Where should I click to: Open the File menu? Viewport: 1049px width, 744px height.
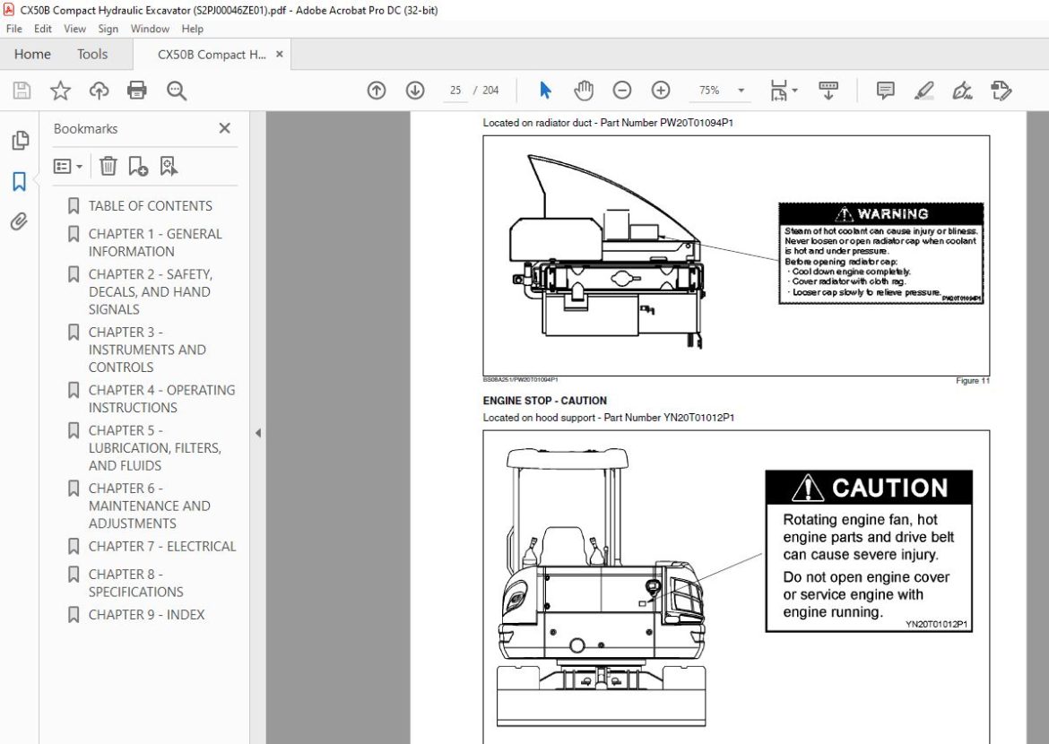click(14, 29)
